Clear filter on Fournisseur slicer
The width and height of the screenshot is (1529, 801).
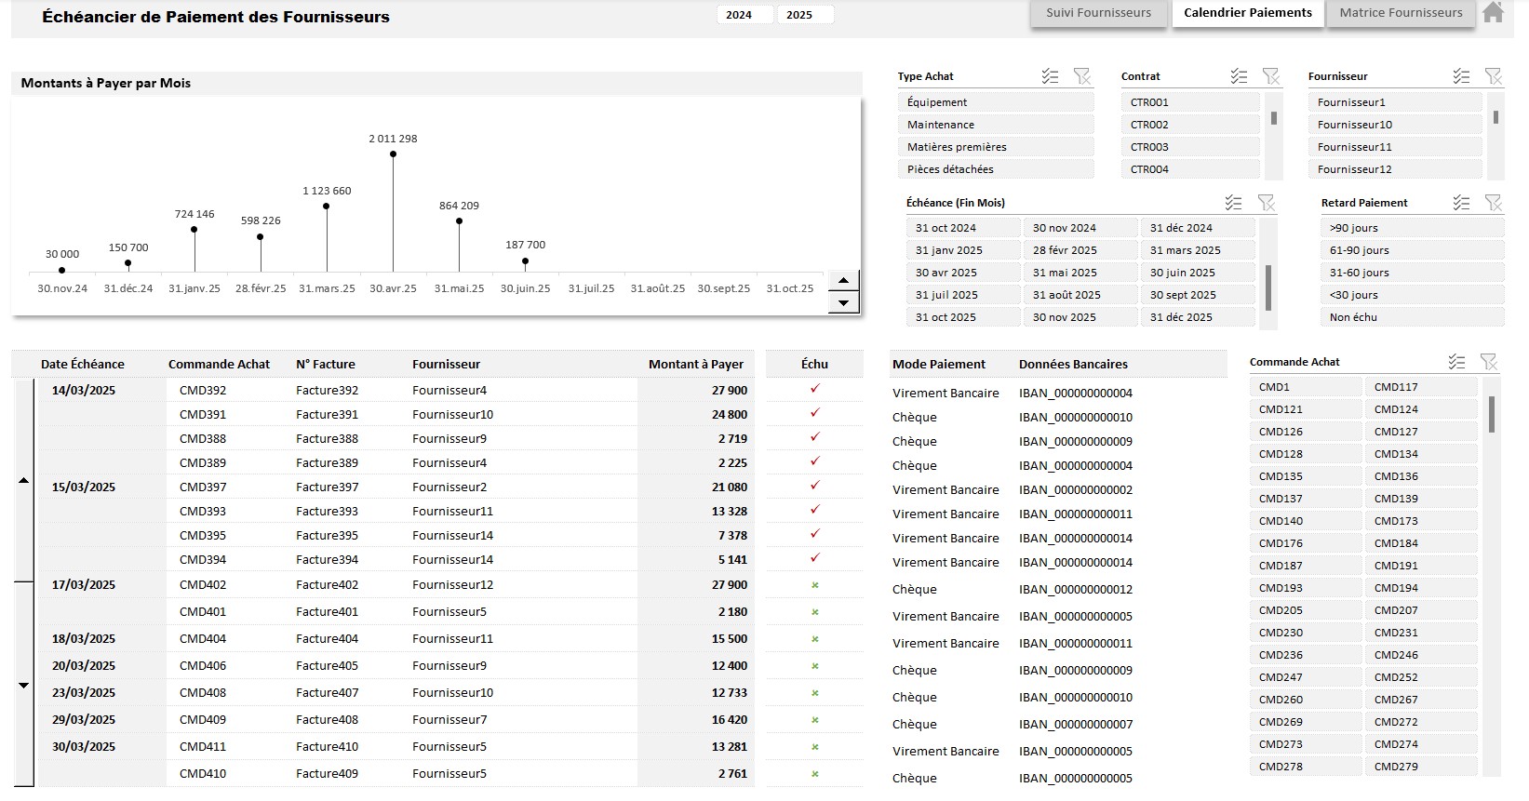1493,76
